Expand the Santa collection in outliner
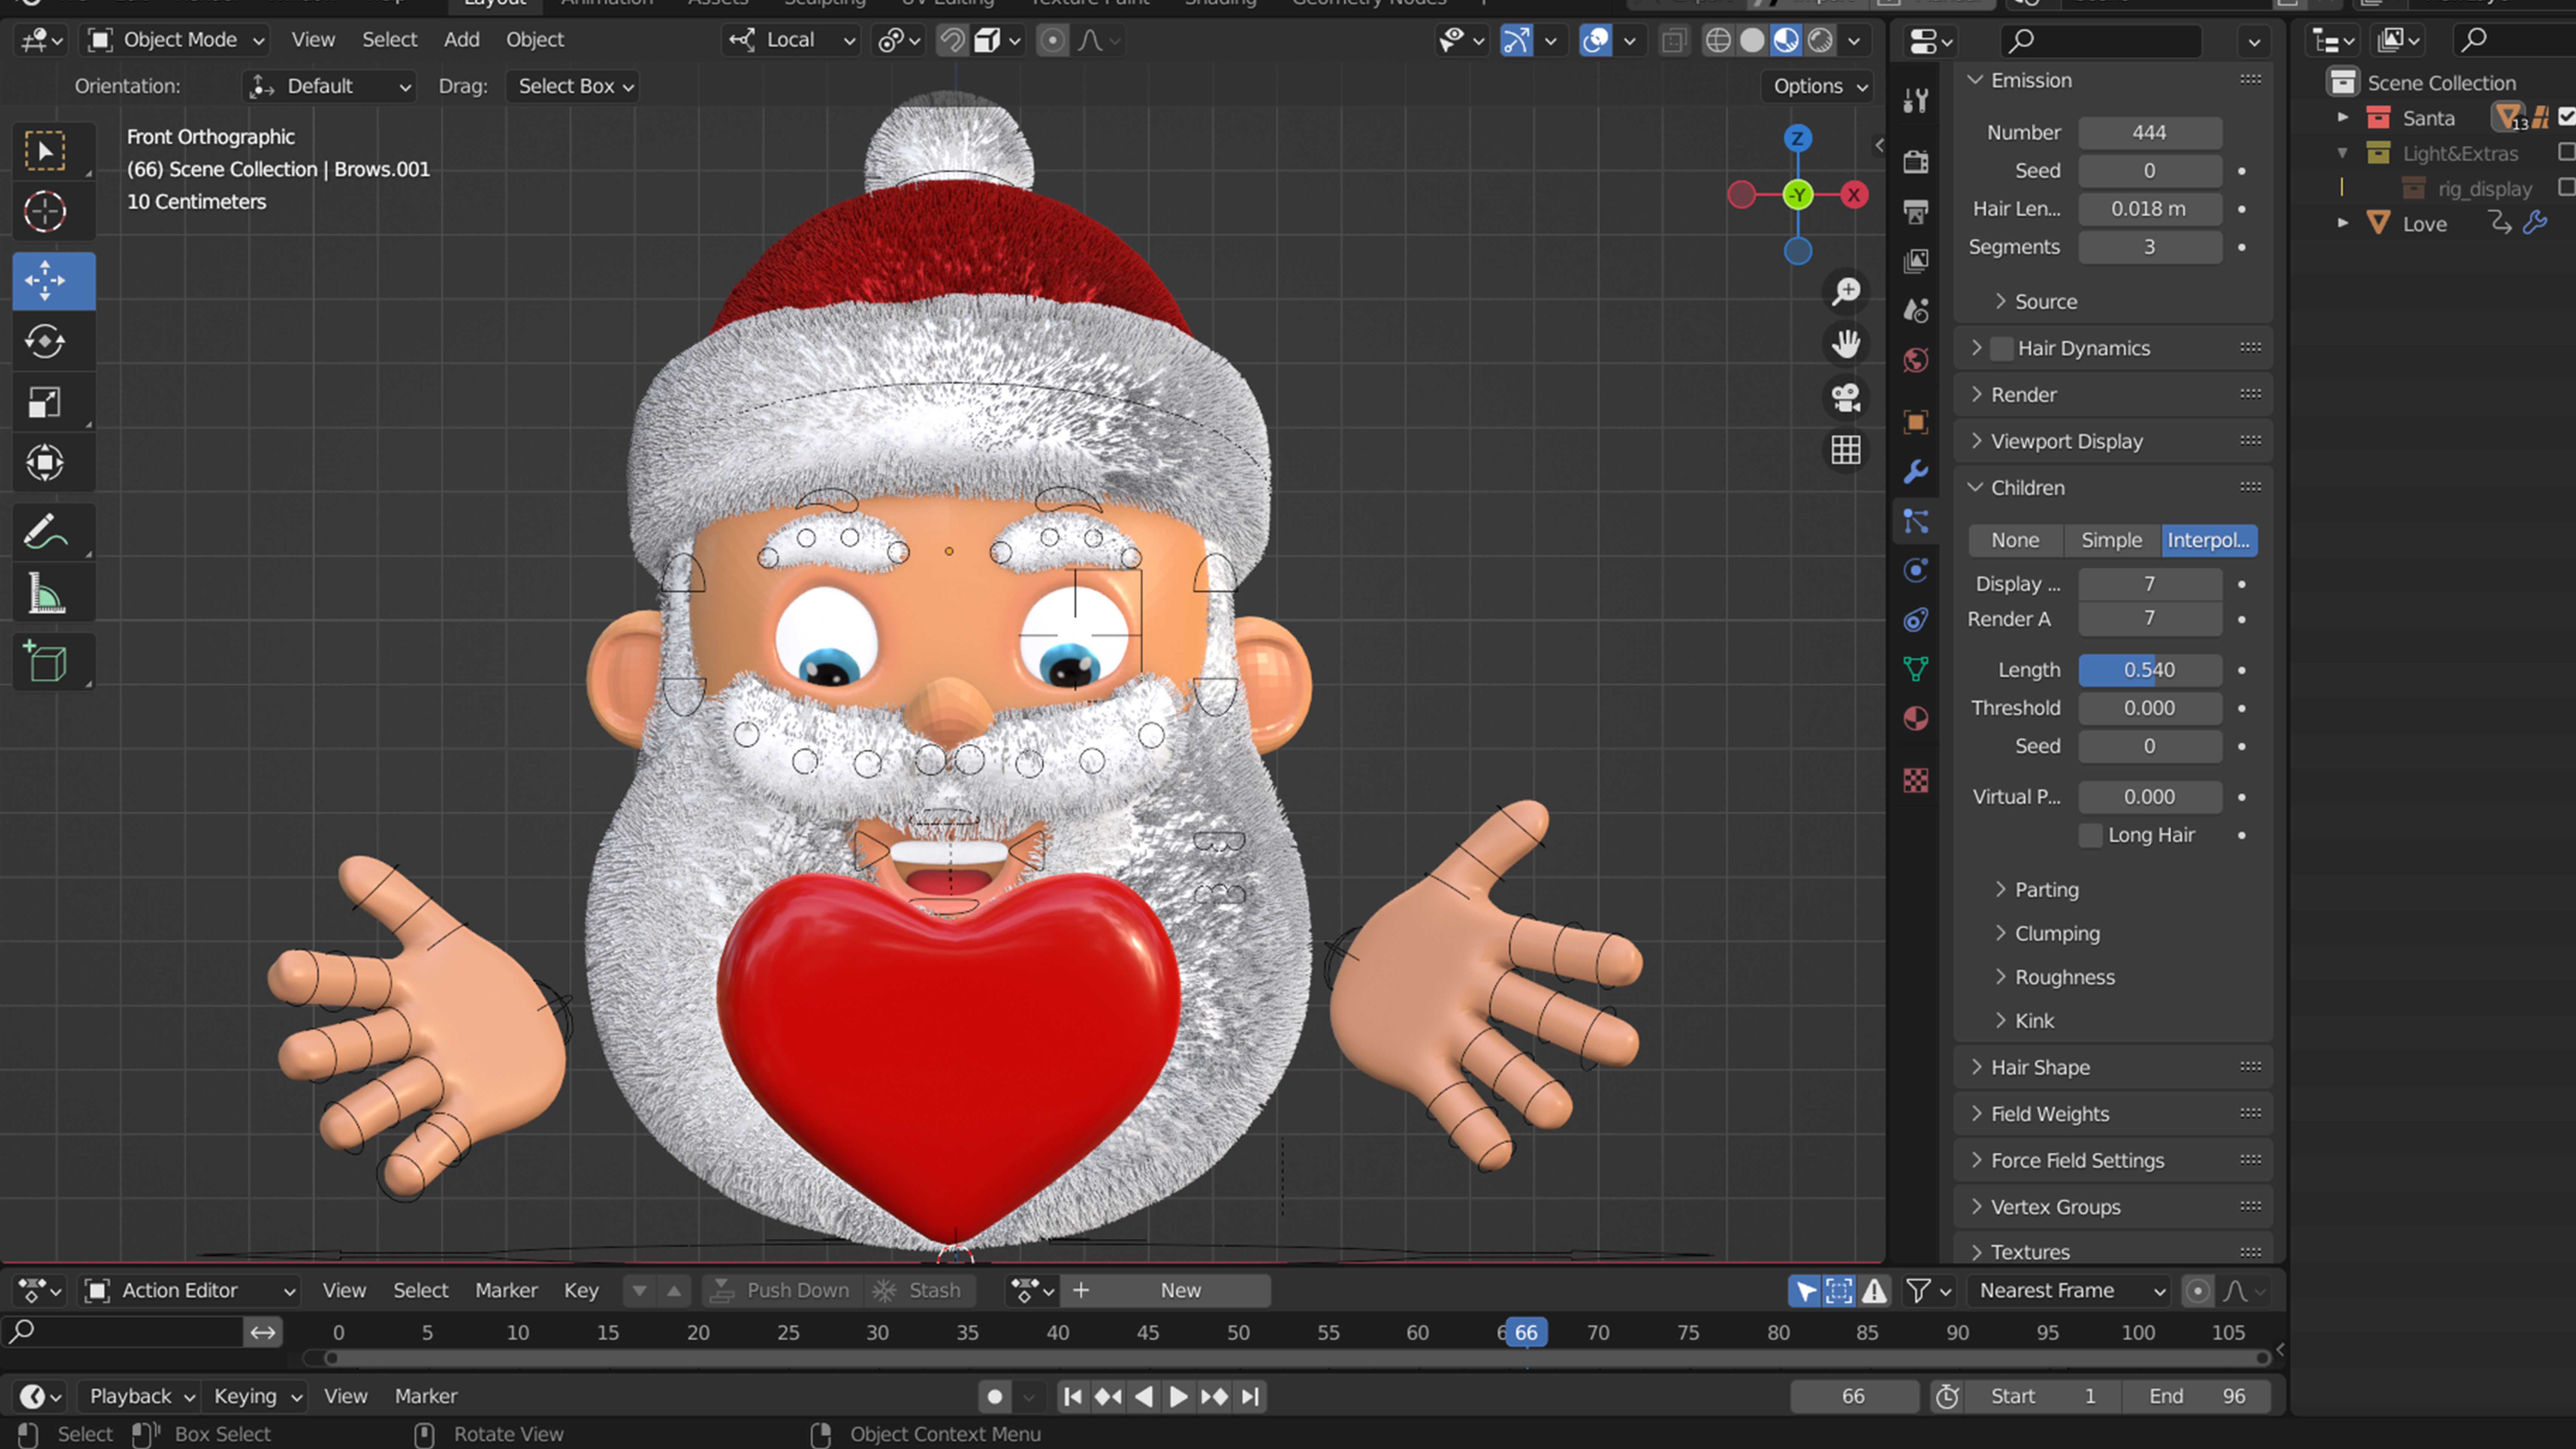The width and height of the screenshot is (2576, 1449). [x=2342, y=118]
